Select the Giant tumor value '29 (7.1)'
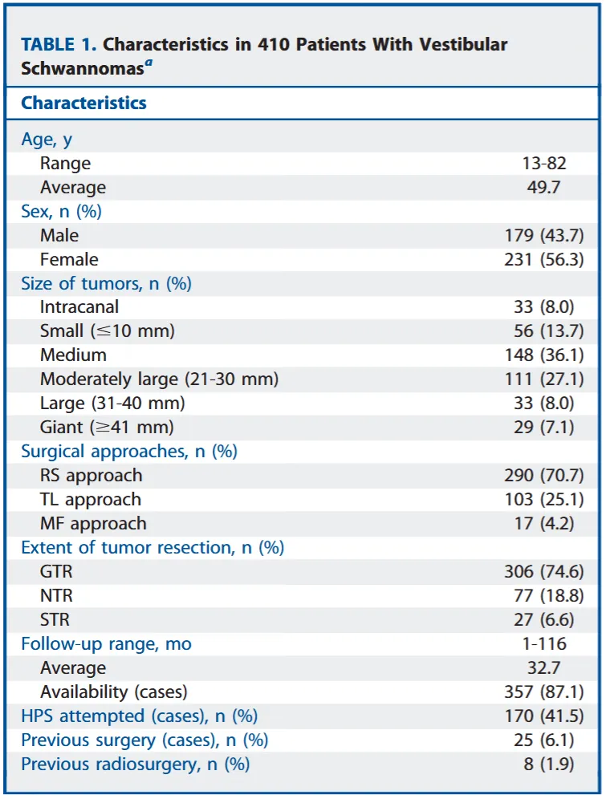Screen dimensions: 606x799 tap(543, 428)
